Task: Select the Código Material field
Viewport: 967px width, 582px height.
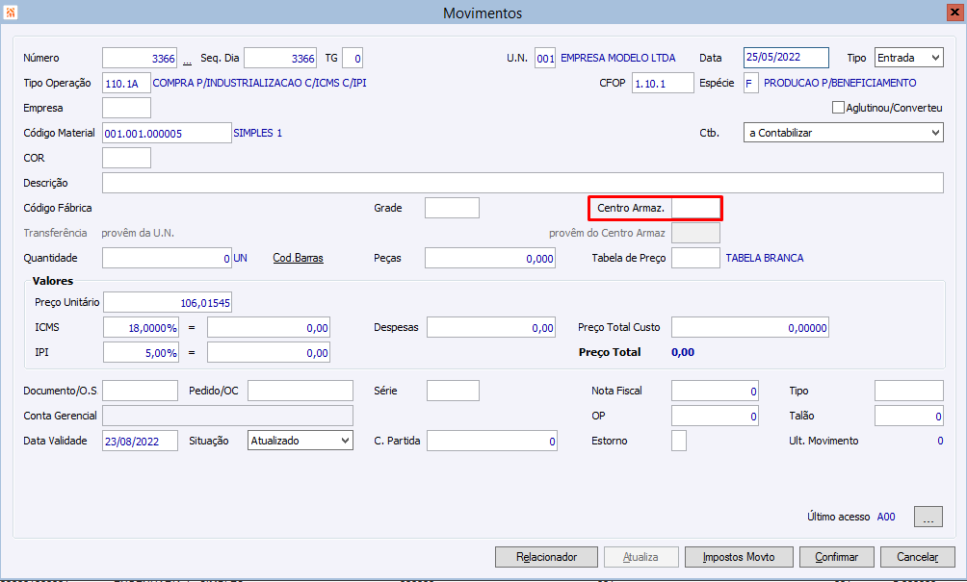Action: point(167,133)
